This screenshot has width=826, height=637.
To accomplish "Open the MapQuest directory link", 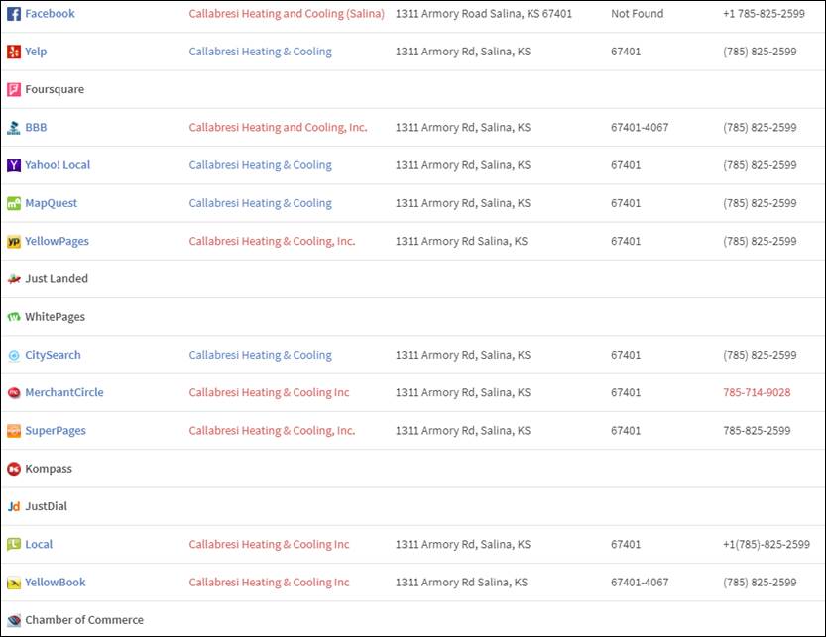I will [x=52, y=203].
